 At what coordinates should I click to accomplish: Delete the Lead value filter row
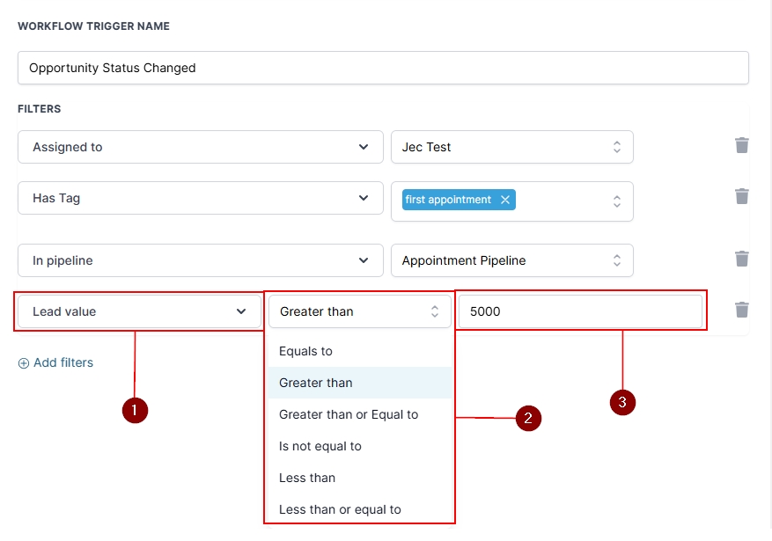coord(742,310)
